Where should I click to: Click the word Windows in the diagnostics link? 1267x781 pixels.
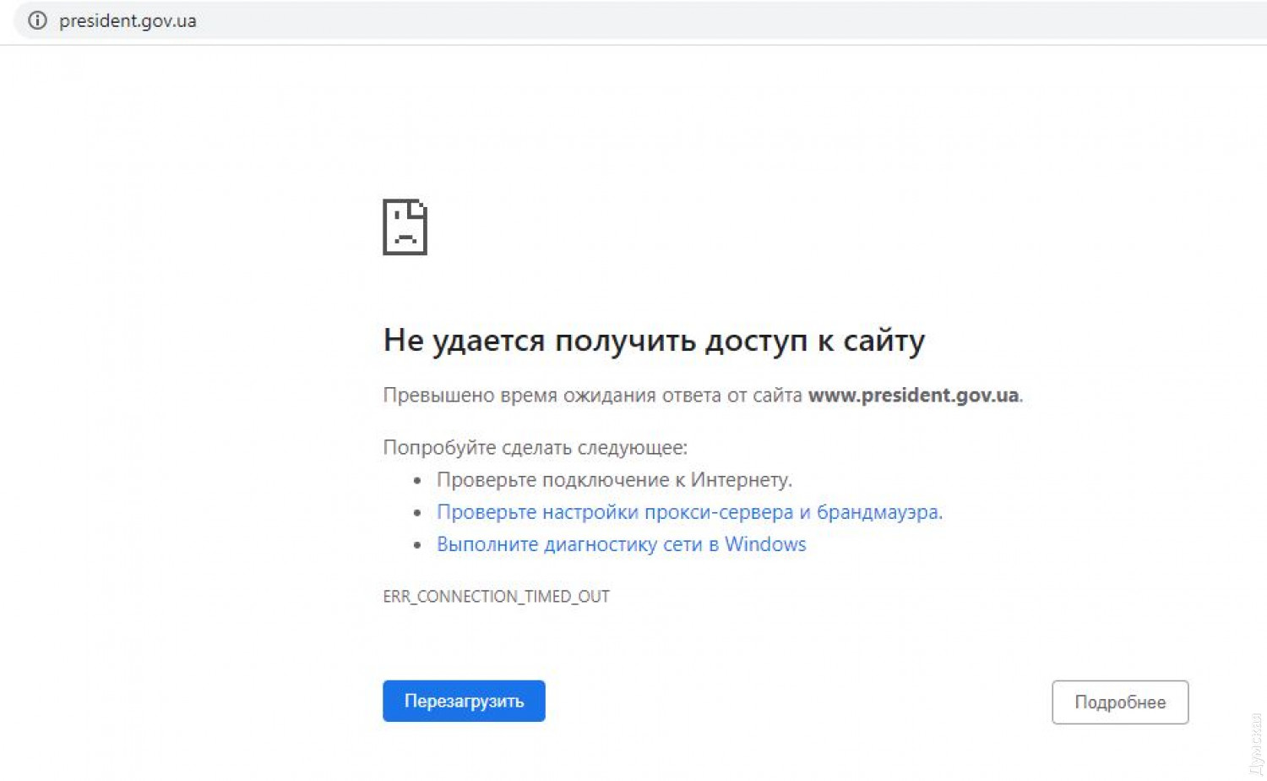point(765,544)
